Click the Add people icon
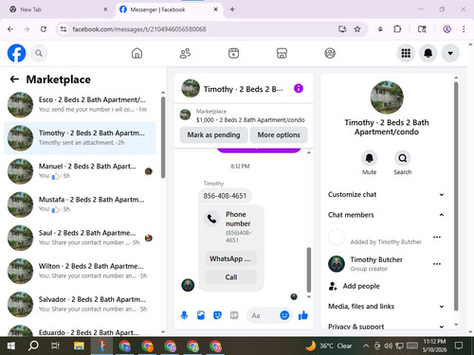Image resolution: width=474 pixels, height=355 pixels. coord(333,286)
